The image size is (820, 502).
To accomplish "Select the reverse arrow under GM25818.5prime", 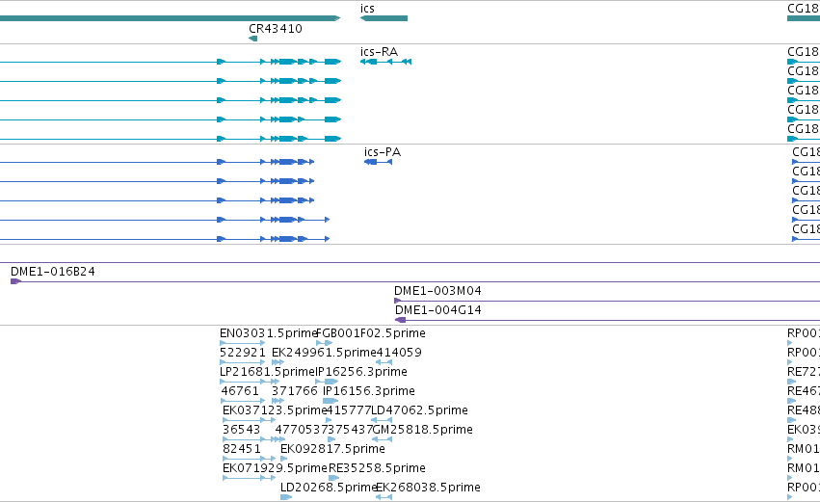I will point(382,439).
